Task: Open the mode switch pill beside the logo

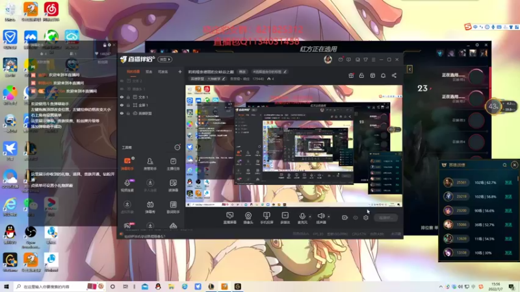Action: (x=165, y=59)
